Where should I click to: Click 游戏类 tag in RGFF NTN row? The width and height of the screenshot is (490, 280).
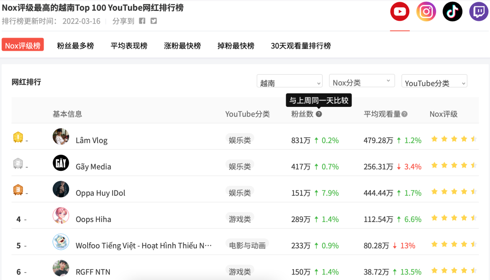[x=240, y=271]
